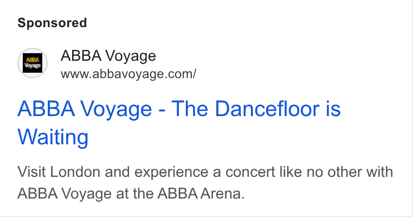Select the ABBA Voyage site name above URL
This screenshot has height=217, width=413.
(x=108, y=56)
